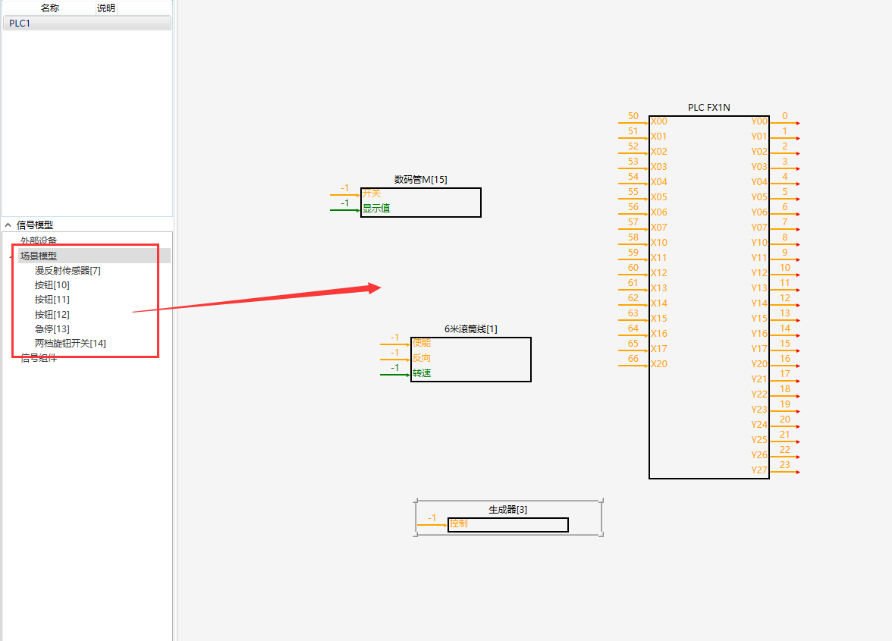Click the Y02 output pin
Viewport: 892px width, 641px height.
(x=759, y=152)
